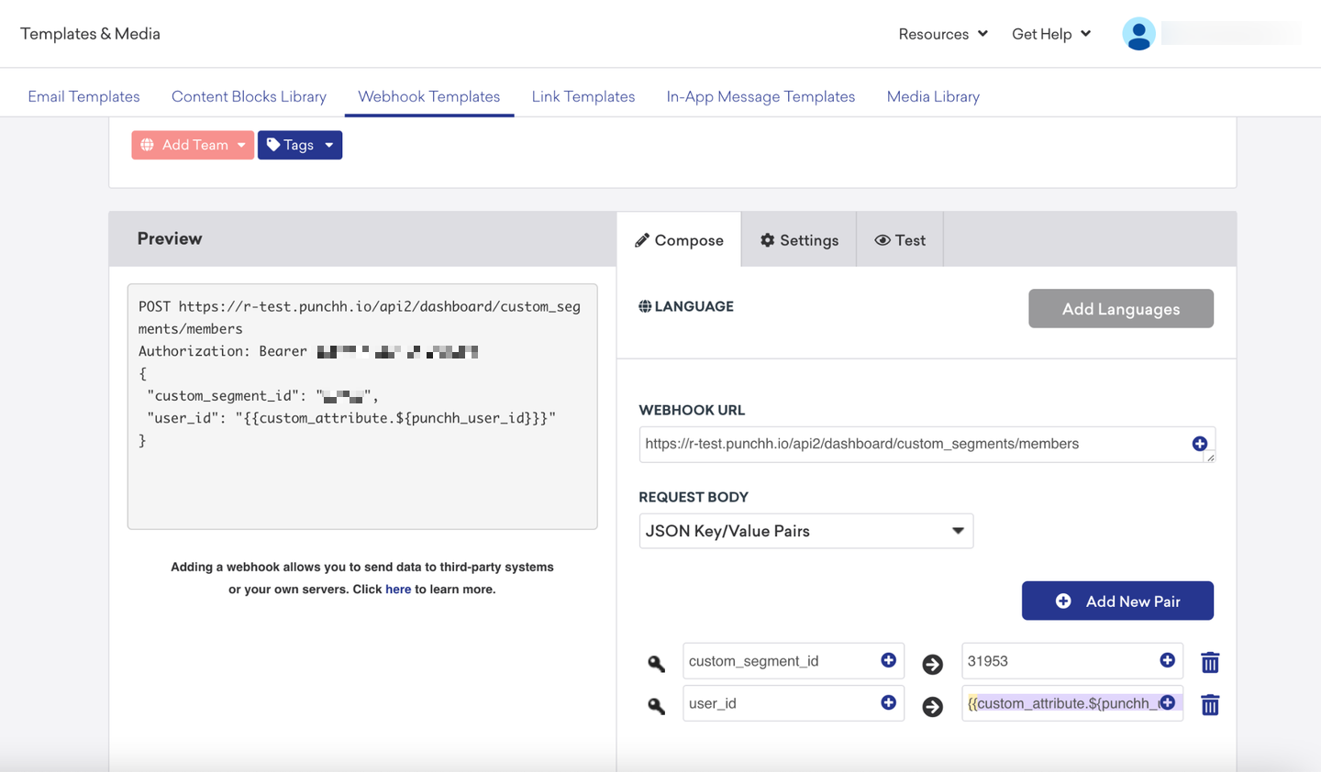Click arrow icon in custom_segment_id row

(x=932, y=664)
